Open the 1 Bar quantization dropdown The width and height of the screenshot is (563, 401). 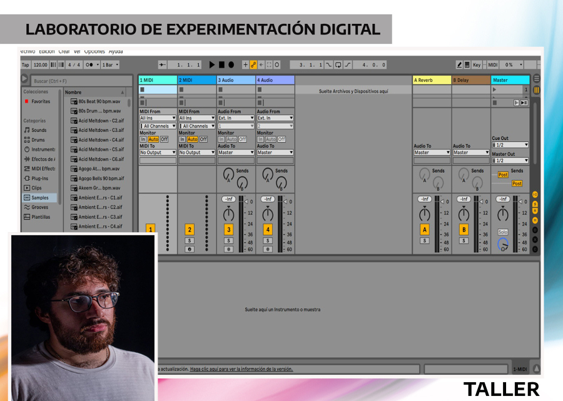tap(110, 65)
